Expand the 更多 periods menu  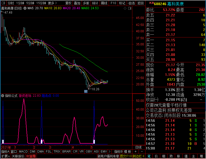[53, 3]
